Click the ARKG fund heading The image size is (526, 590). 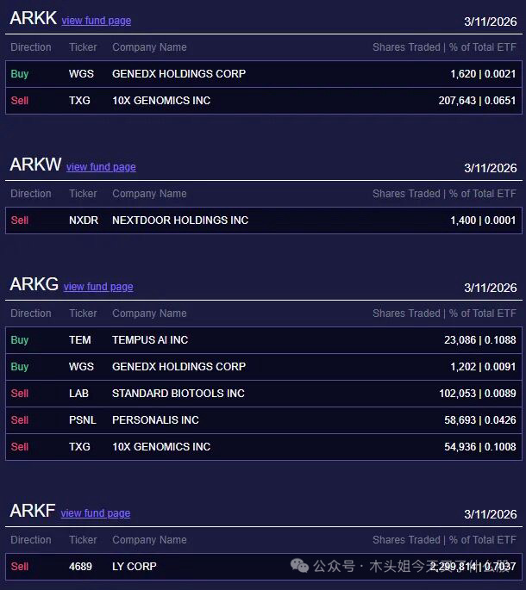34,284
